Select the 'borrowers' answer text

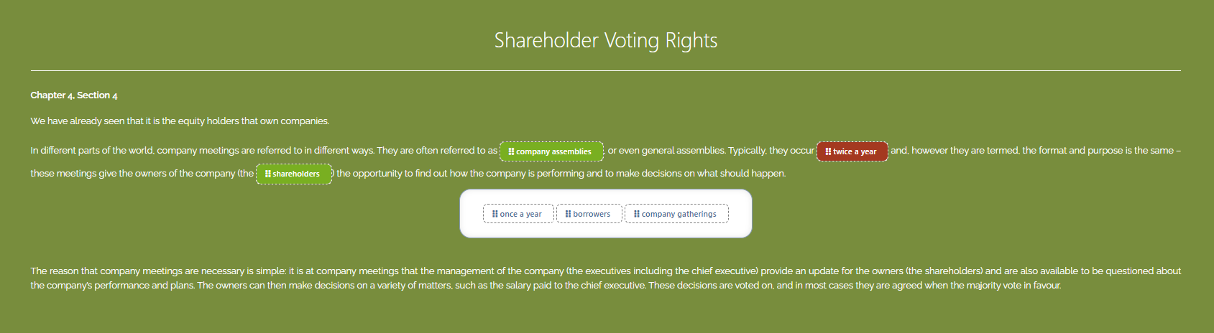tap(592, 214)
